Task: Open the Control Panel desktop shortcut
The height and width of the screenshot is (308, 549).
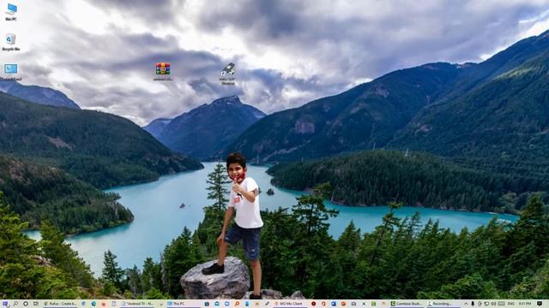Action: click(x=11, y=72)
